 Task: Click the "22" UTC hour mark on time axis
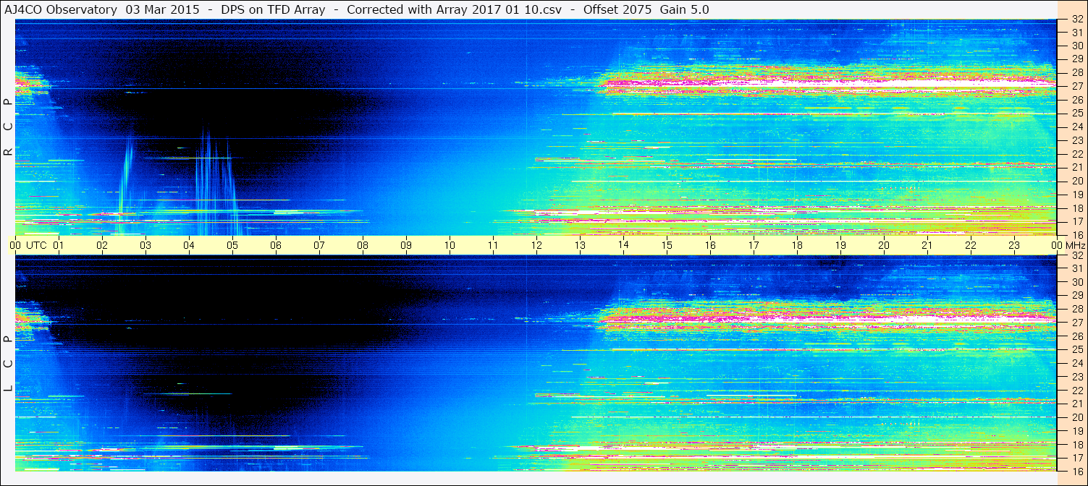coord(971,245)
